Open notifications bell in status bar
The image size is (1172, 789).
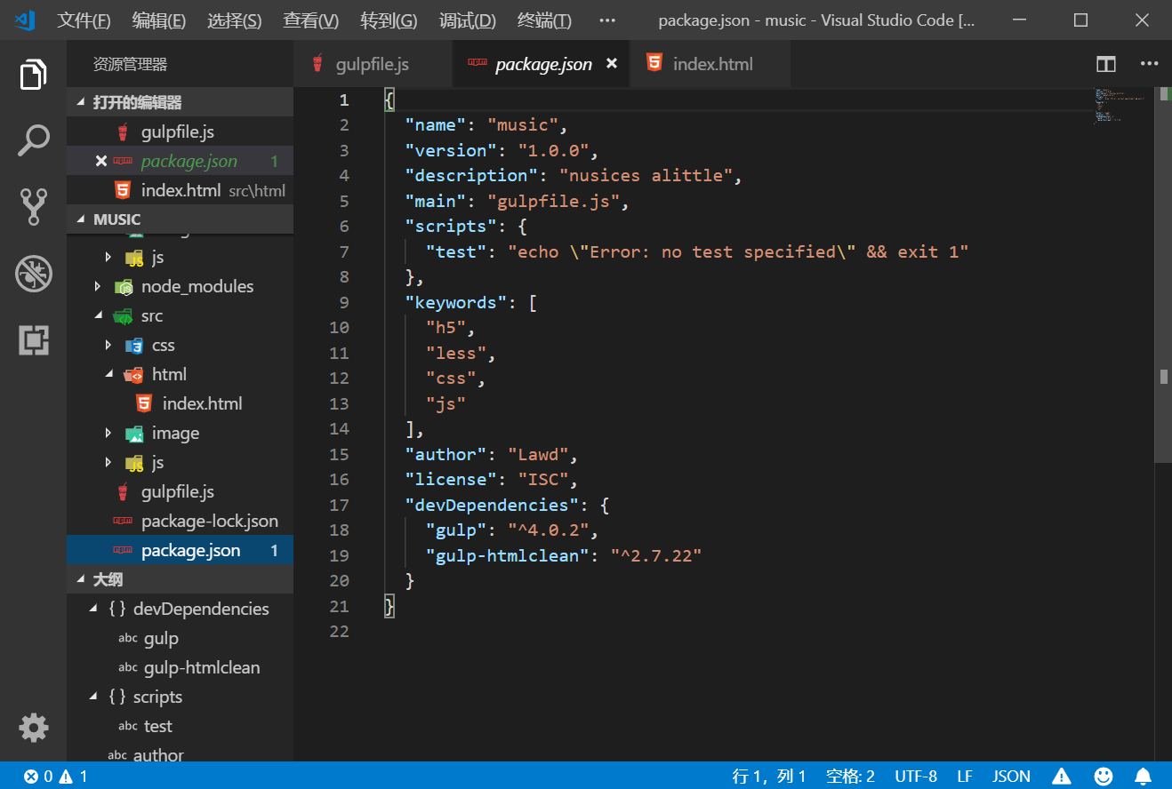pos(1144,776)
